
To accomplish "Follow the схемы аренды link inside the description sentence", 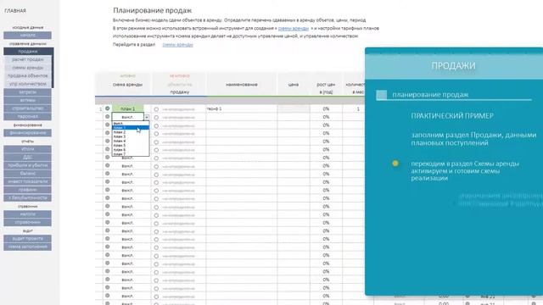I will click(294, 28).
